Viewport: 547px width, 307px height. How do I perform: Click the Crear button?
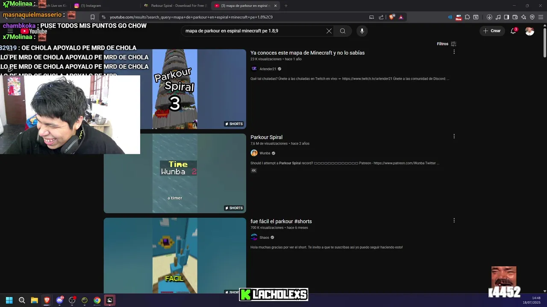tap(492, 31)
